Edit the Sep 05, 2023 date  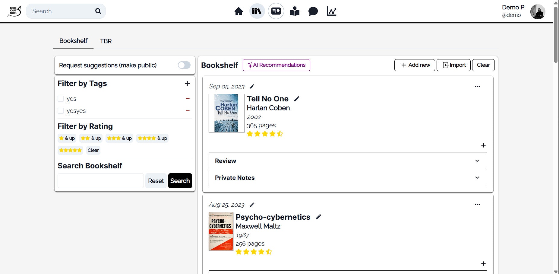[252, 87]
